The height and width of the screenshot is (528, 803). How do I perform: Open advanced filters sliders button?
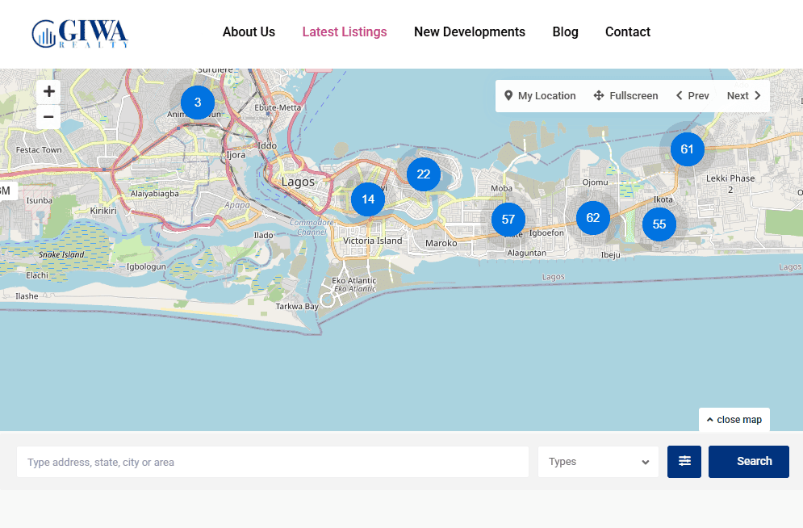(684, 462)
